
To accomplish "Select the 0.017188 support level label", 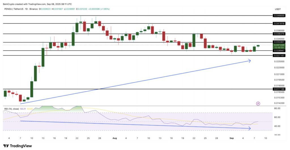I will (x=279, y=89).
